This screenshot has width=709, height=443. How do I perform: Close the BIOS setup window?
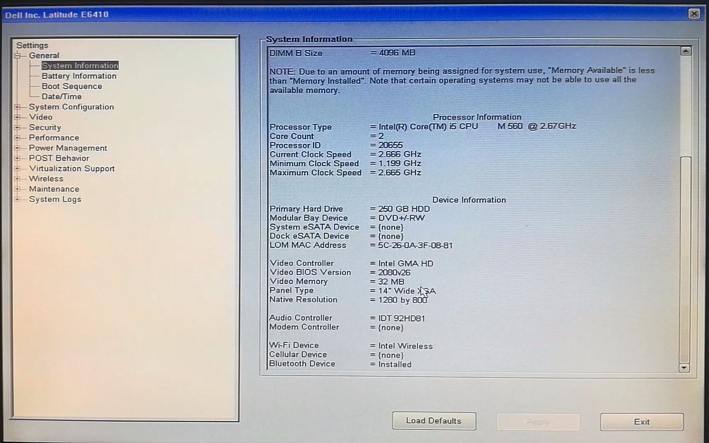point(694,14)
